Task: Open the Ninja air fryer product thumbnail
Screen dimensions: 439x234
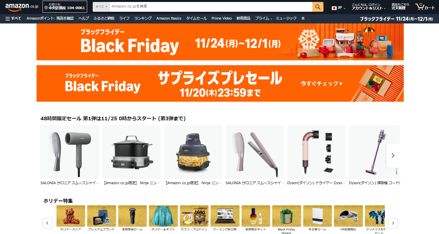Action: pyautogui.click(x=193, y=152)
